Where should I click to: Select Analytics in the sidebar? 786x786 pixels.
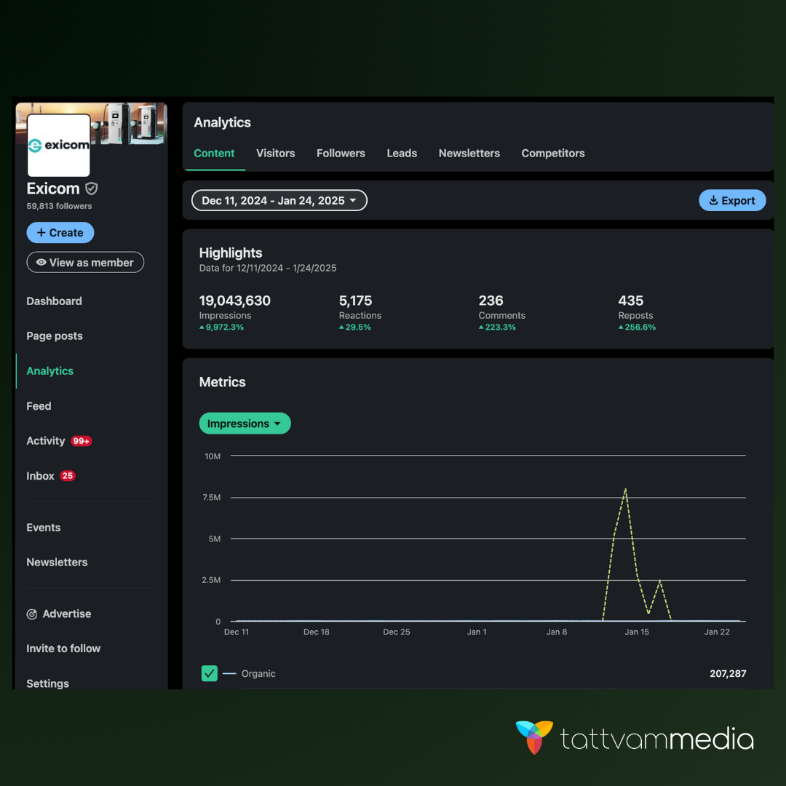click(50, 371)
